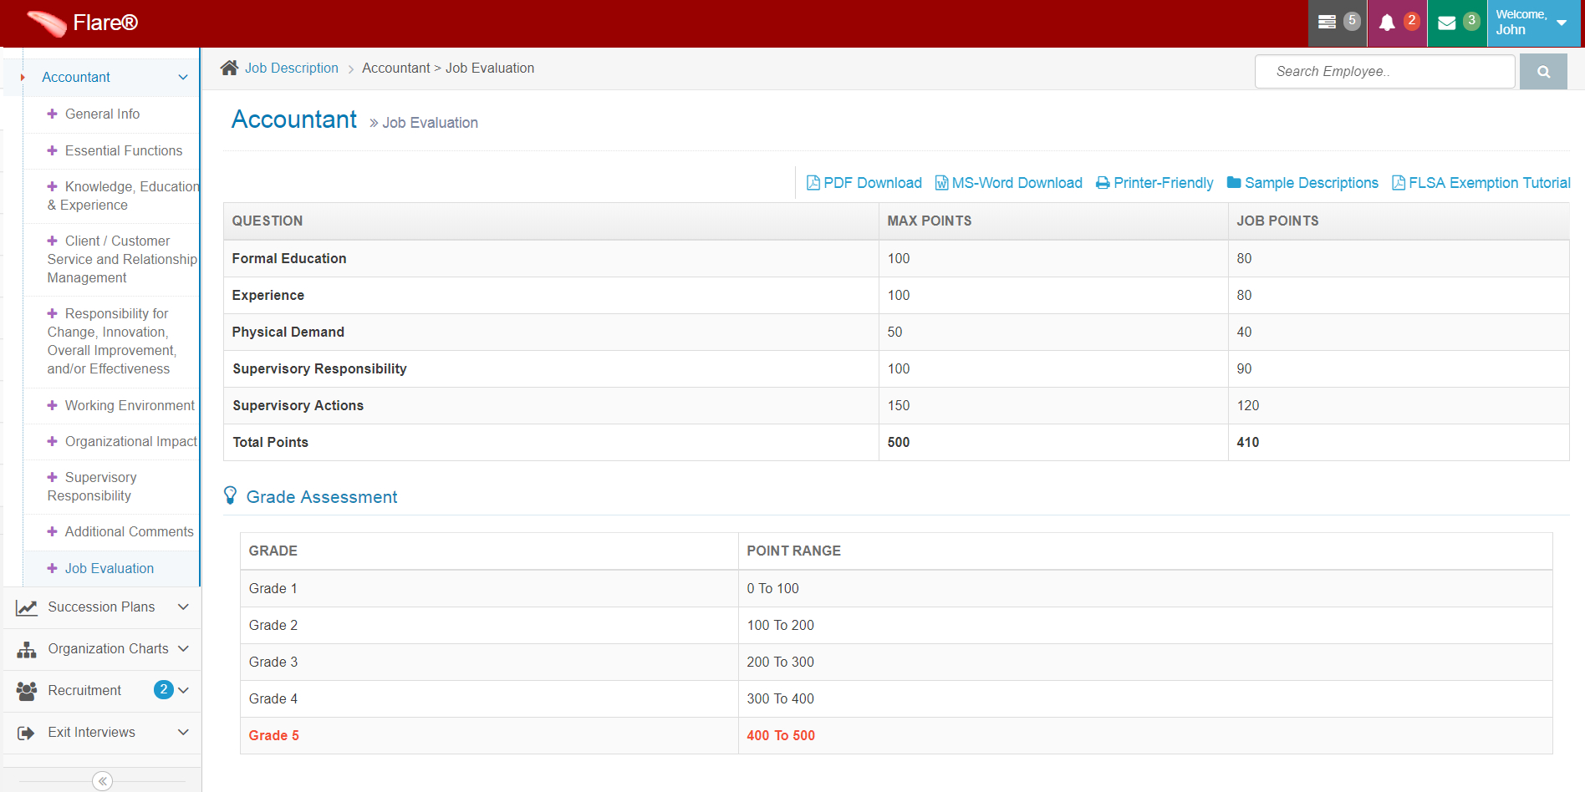The width and height of the screenshot is (1585, 792).
Task: Click the Exit Interviews sign-out icon
Action: point(26,733)
